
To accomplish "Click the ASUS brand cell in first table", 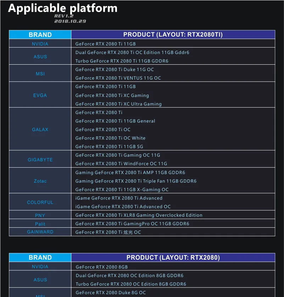I will point(40,56).
